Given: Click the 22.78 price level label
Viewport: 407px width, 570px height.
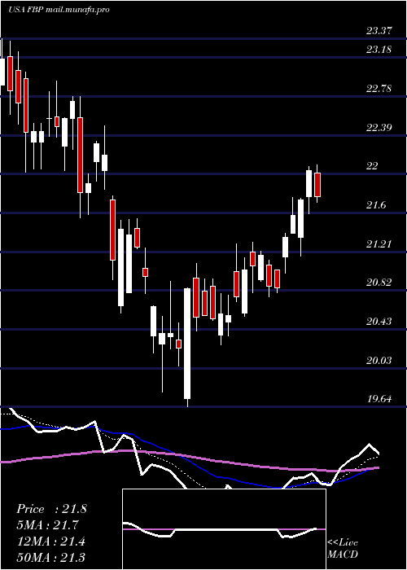Looking at the screenshot, I should [x=379, y=88].
